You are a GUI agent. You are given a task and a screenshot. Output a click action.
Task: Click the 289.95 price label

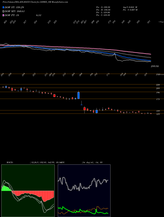[x=155, y=66]
